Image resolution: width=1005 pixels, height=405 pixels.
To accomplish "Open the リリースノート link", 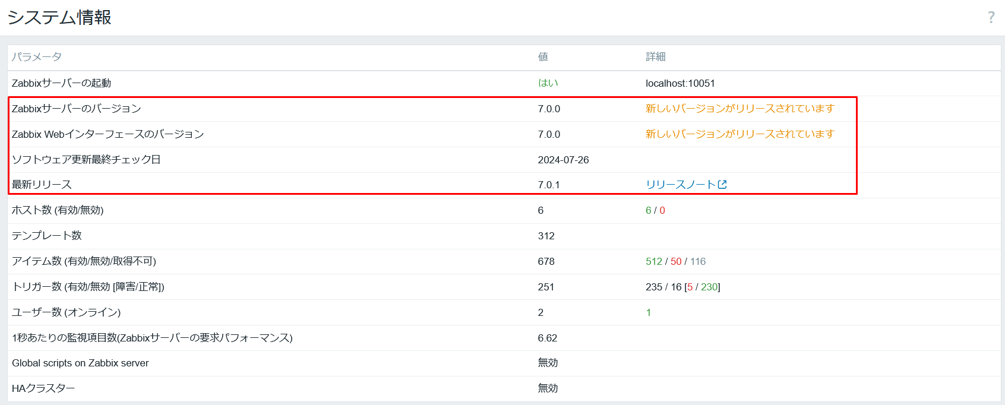I will pos(680,185).
